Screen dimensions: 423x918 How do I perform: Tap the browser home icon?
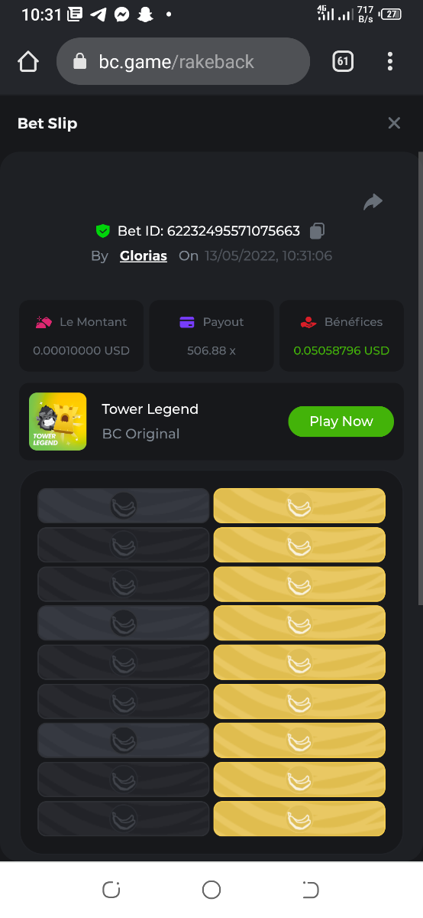(x=28, y=62)
